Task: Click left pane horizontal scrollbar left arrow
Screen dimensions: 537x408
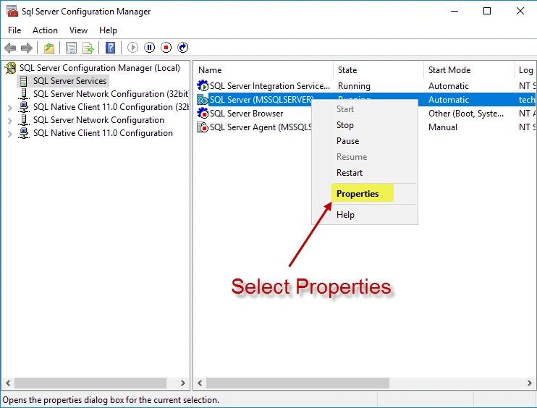Action: (x=8, y=383)
